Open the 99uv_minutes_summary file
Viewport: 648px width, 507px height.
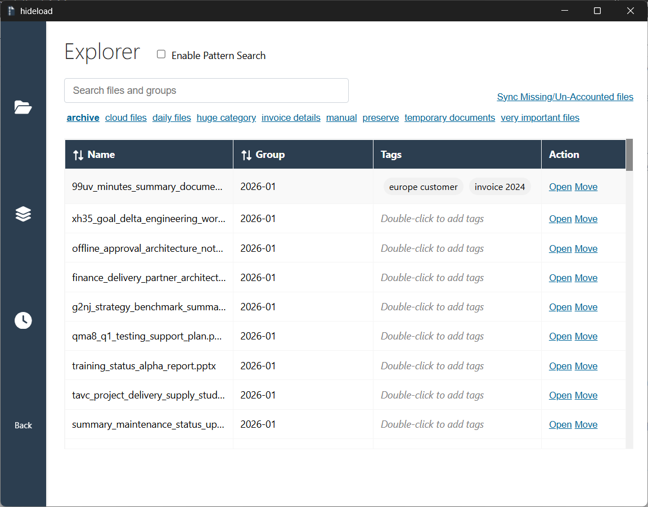pos(560,187)
